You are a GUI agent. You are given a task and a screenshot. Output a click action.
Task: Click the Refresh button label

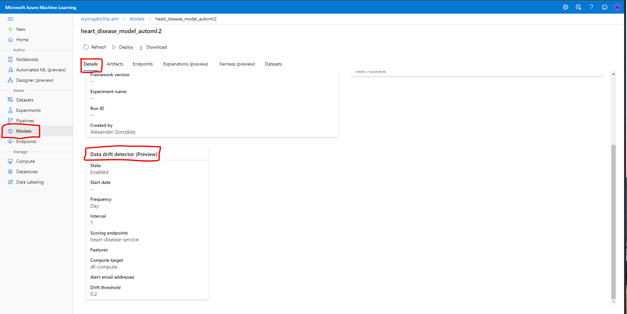[98, 47]
